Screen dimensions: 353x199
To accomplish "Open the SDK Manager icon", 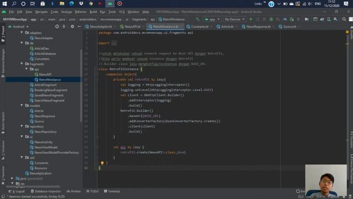I will [336, 19].
